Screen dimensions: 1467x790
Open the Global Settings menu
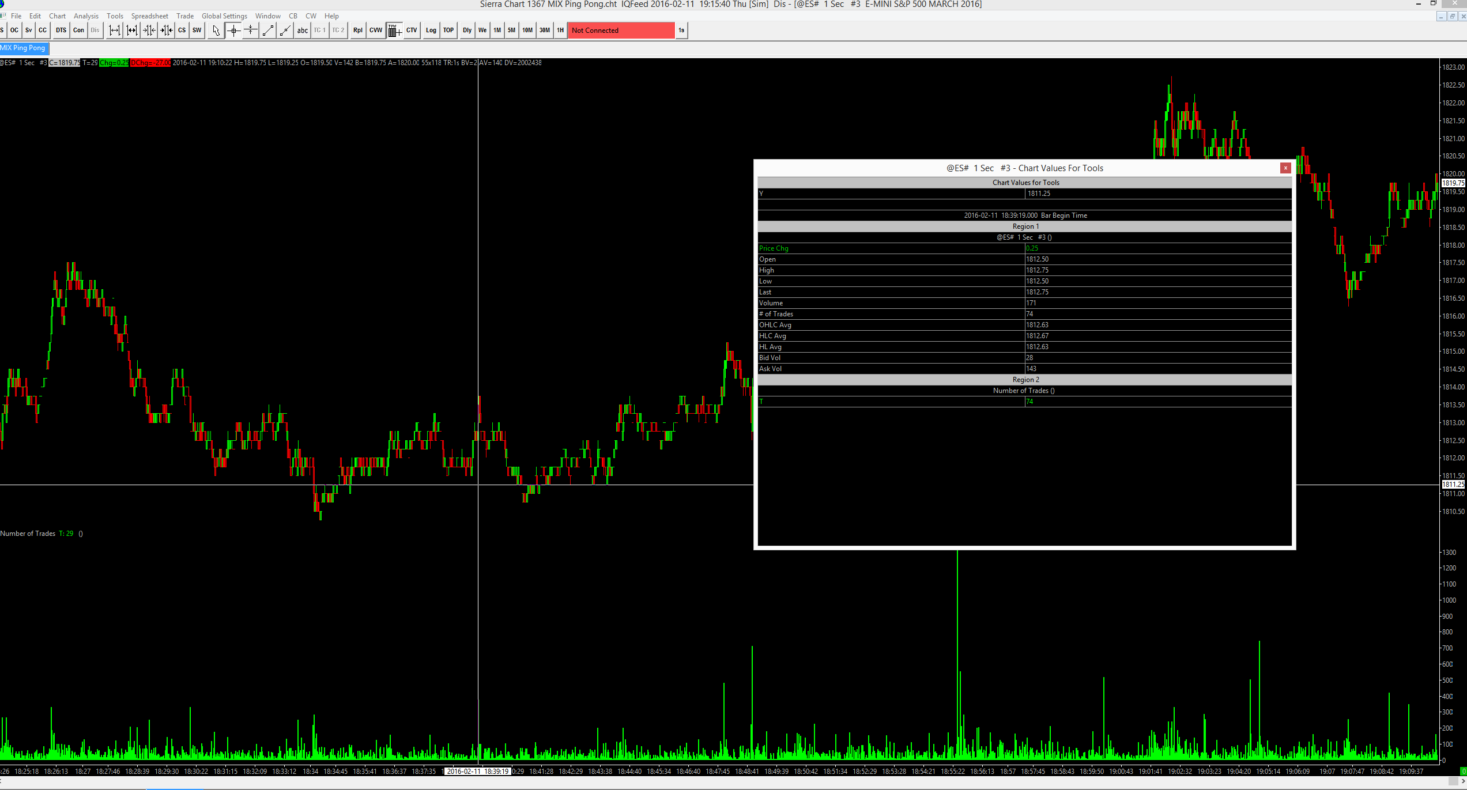point(224,16)
